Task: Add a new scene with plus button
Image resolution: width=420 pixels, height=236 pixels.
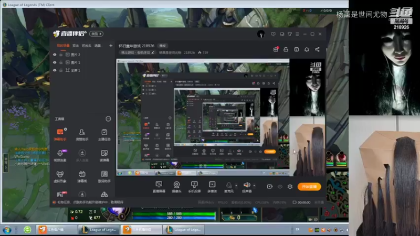Action: coord(111,46)
